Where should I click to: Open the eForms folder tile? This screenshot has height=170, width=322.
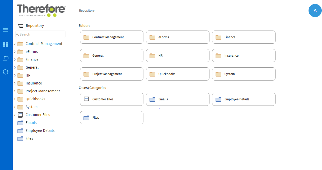178,37
